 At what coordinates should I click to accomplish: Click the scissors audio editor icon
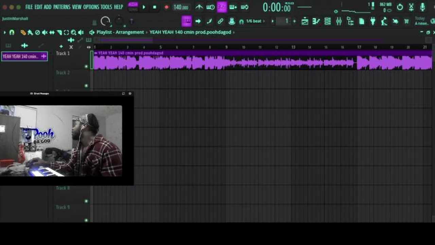[411, 7]
